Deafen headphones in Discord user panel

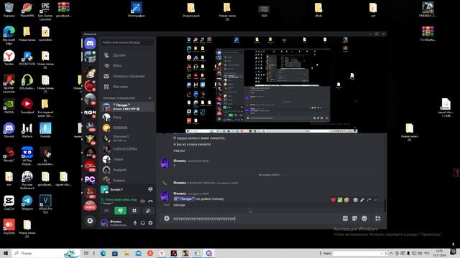[142, 223]
